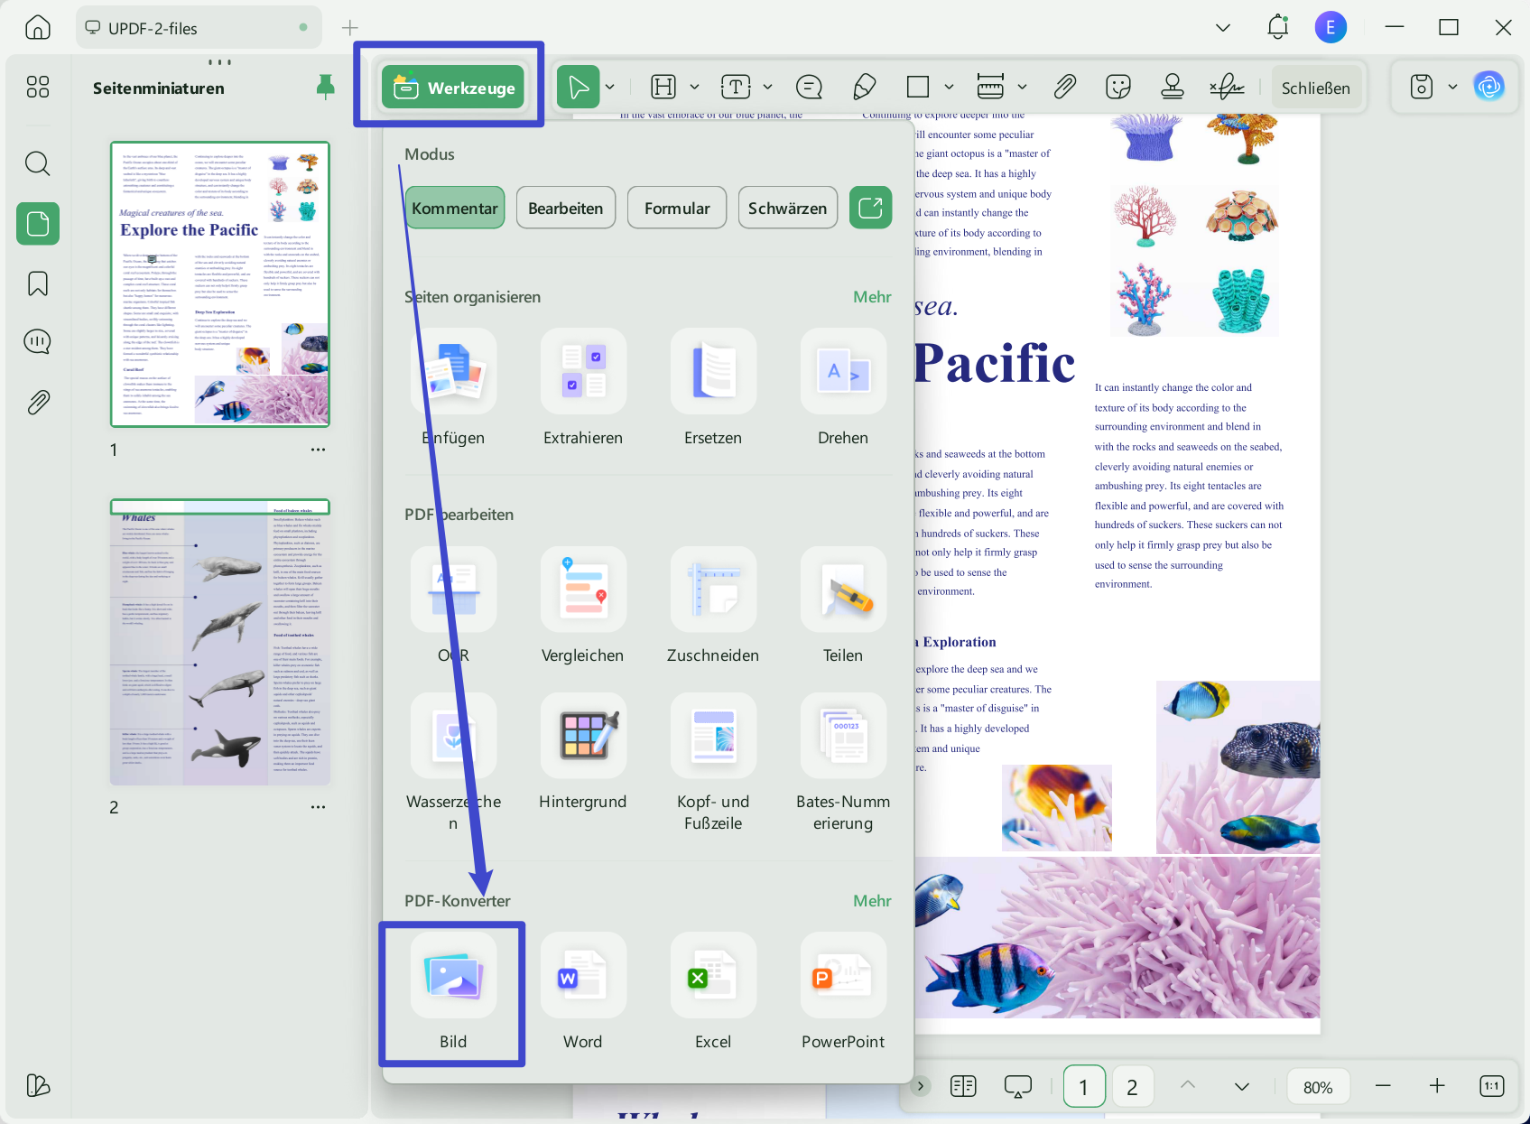Screen dimensions: 1530x1124
Task: Open Mehr for PDF-Konverter
Action: point(872,901)
